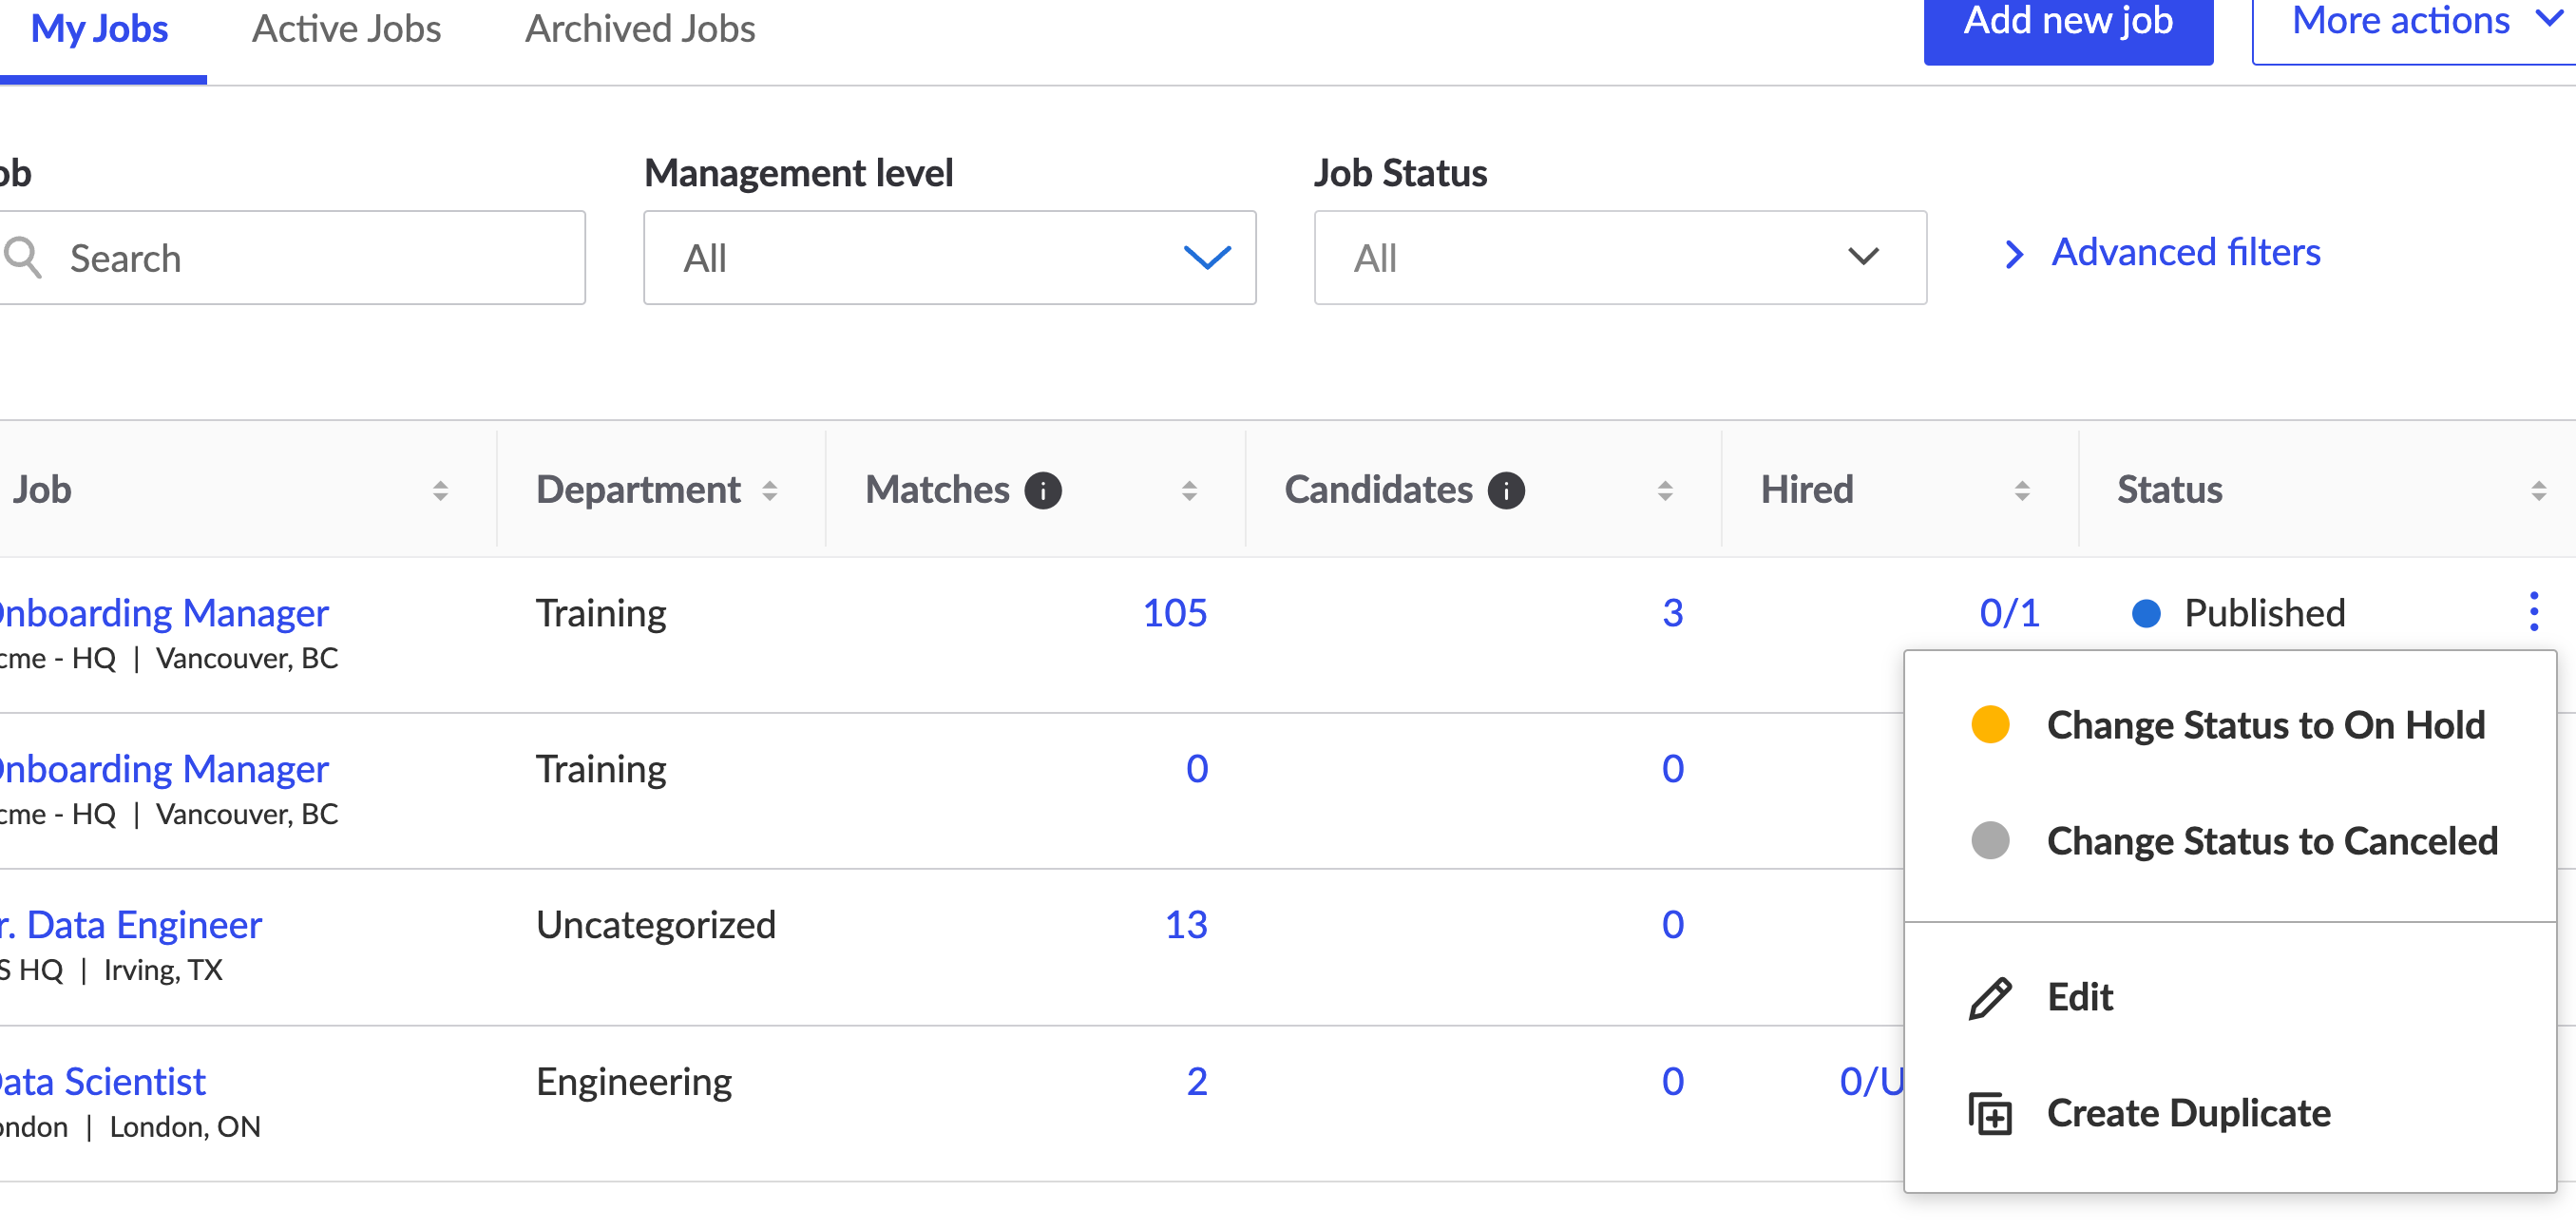This screenshot has width=2576, height=1230.
Task: Click the search magnifier icon
Action: point(22,257)
